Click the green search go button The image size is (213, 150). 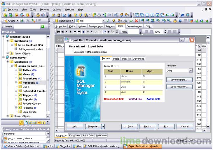(43, 27)
